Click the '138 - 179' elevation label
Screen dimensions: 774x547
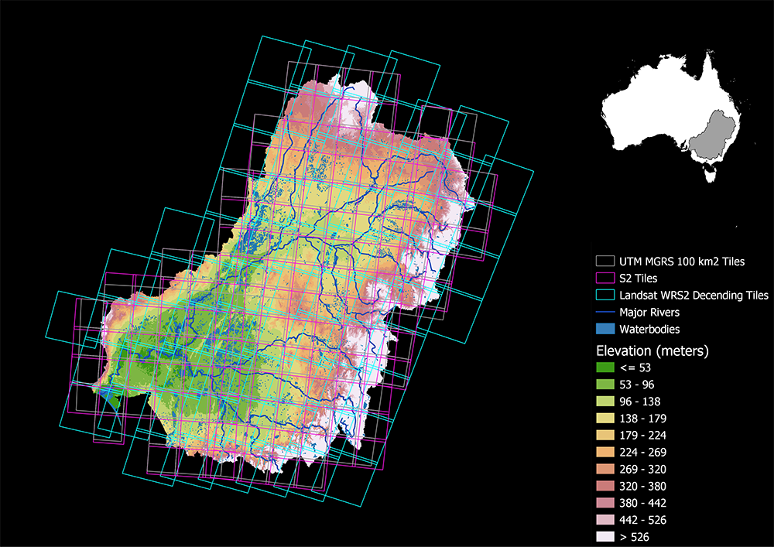click(x=642, y=419)
